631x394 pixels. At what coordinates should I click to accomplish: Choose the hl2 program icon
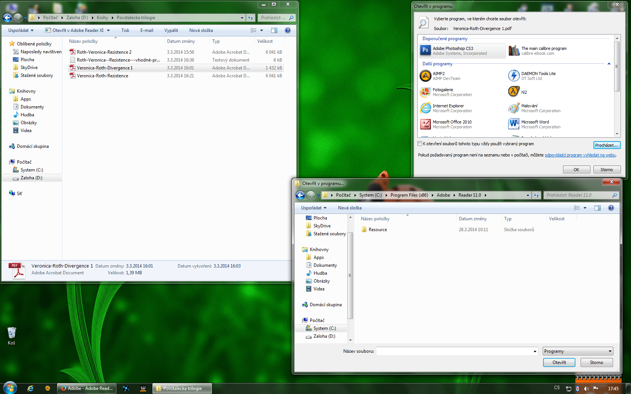514,92
